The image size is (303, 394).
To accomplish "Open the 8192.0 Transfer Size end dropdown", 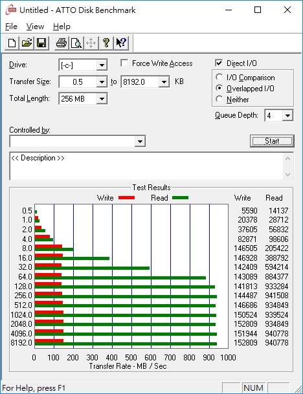I will coord(164,82).
